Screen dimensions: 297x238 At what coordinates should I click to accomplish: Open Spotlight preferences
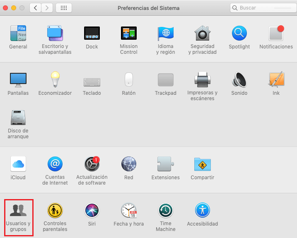tap(239, 33)
